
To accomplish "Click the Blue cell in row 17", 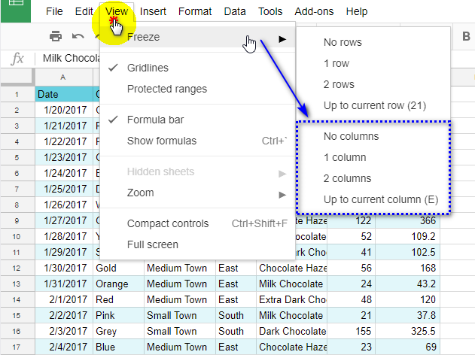I will click(x=118, y=347).
